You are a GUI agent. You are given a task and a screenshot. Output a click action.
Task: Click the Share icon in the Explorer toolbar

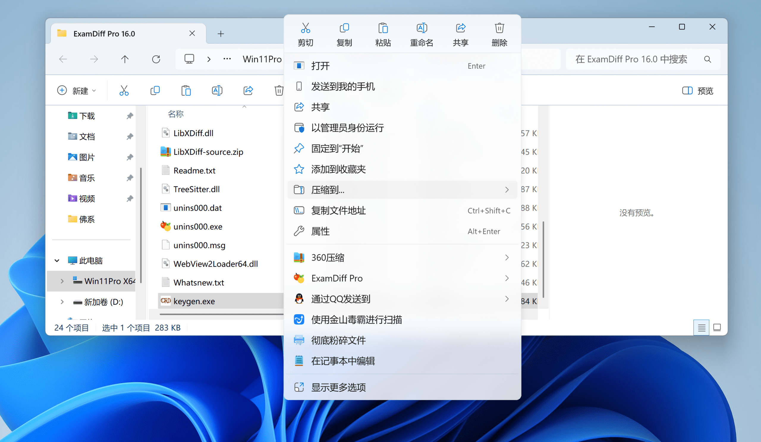point(248,91)
